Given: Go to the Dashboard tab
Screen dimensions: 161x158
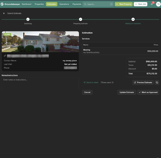Looking at the screenshot, I should click(x=26, y=4).
